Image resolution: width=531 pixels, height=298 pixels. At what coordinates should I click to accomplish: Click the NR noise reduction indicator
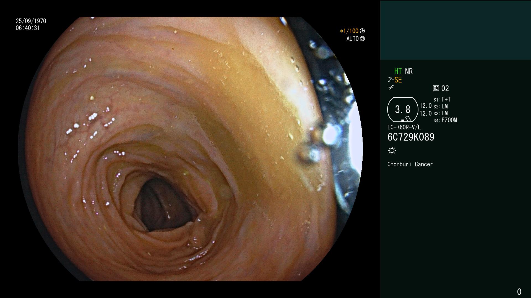pyautogui.click(x=409, y=71)
